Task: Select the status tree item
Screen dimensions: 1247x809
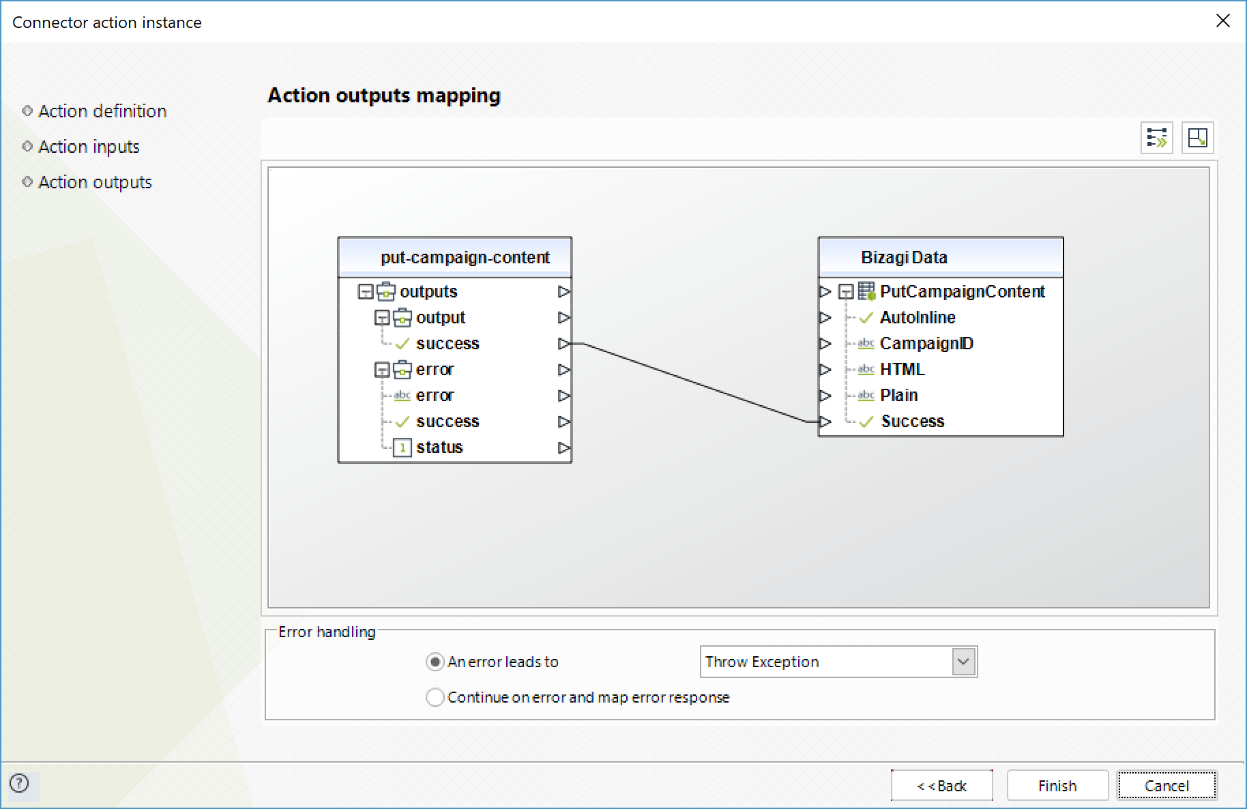Action: pos(439,447)
